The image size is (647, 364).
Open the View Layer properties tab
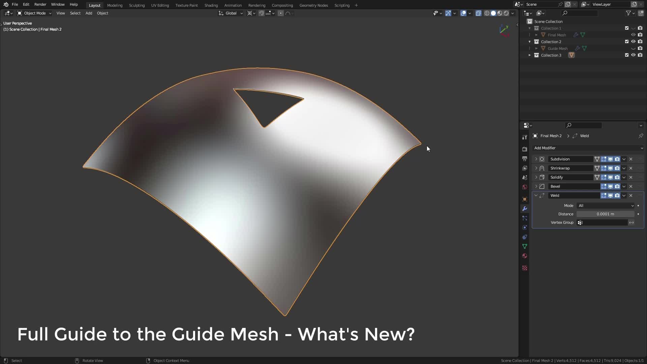(x=525, y=168)
